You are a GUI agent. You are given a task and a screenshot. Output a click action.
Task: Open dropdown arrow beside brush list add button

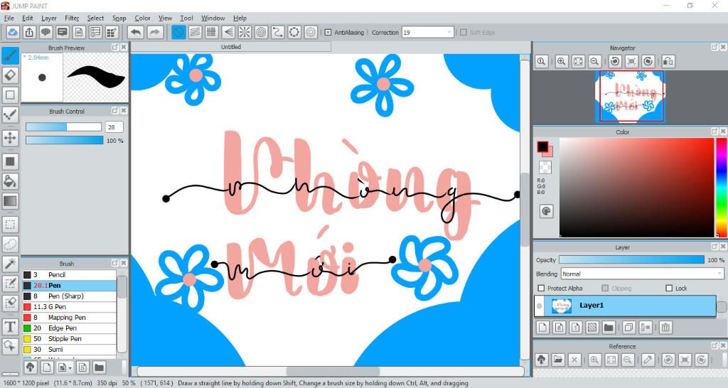coord(69,367)
